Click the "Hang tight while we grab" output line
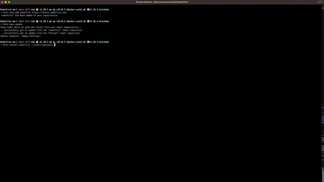The height and width of the screenshot is (182, 324). tap(41, 27)
